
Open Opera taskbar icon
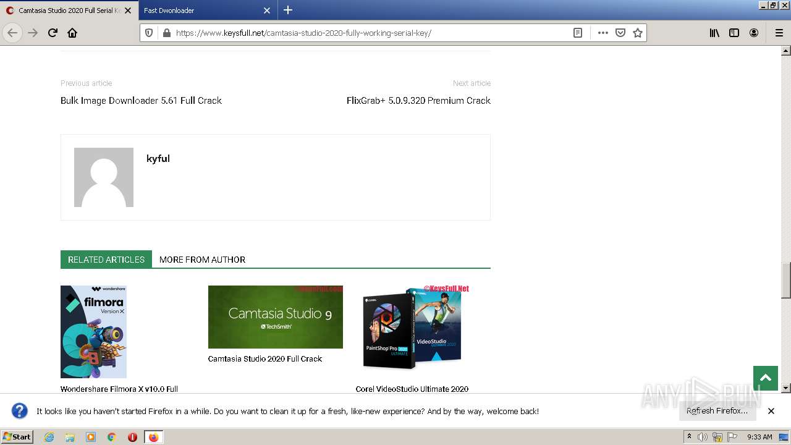(x=132, y=437)
